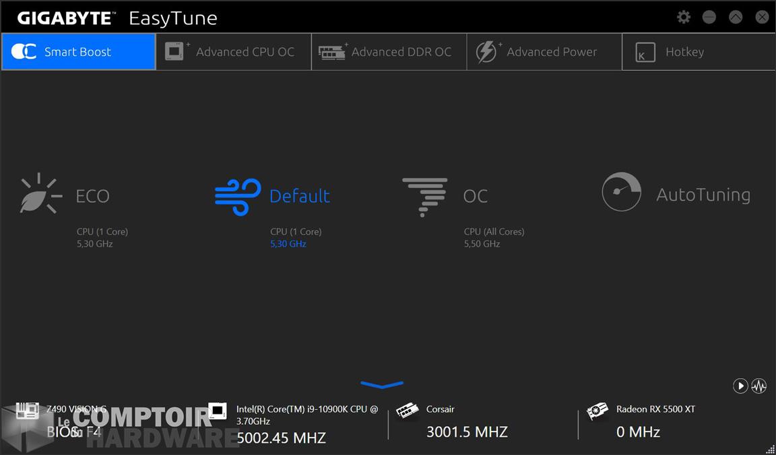Click the motherboard icon for Z490 VISION G

point(27,411)
